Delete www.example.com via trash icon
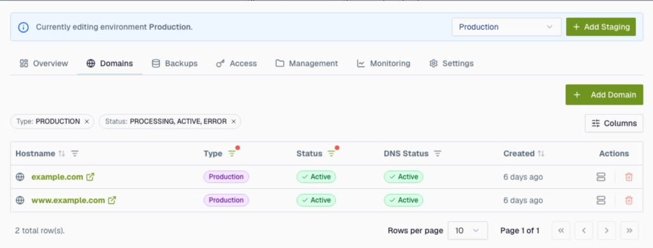653x248 pixels. click(629, 200)
